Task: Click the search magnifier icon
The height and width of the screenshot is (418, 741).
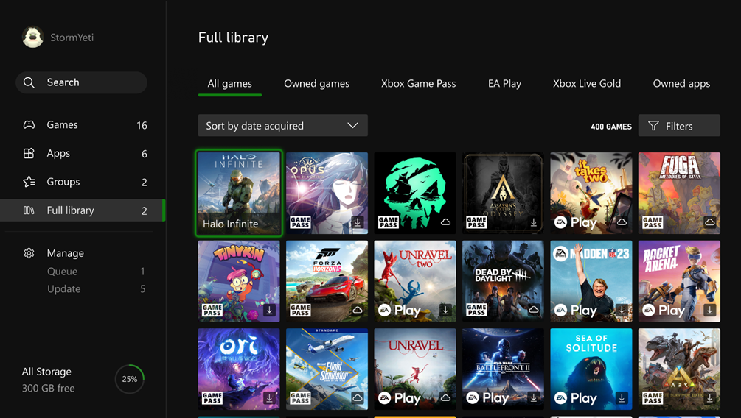Action: pos(29,82)
